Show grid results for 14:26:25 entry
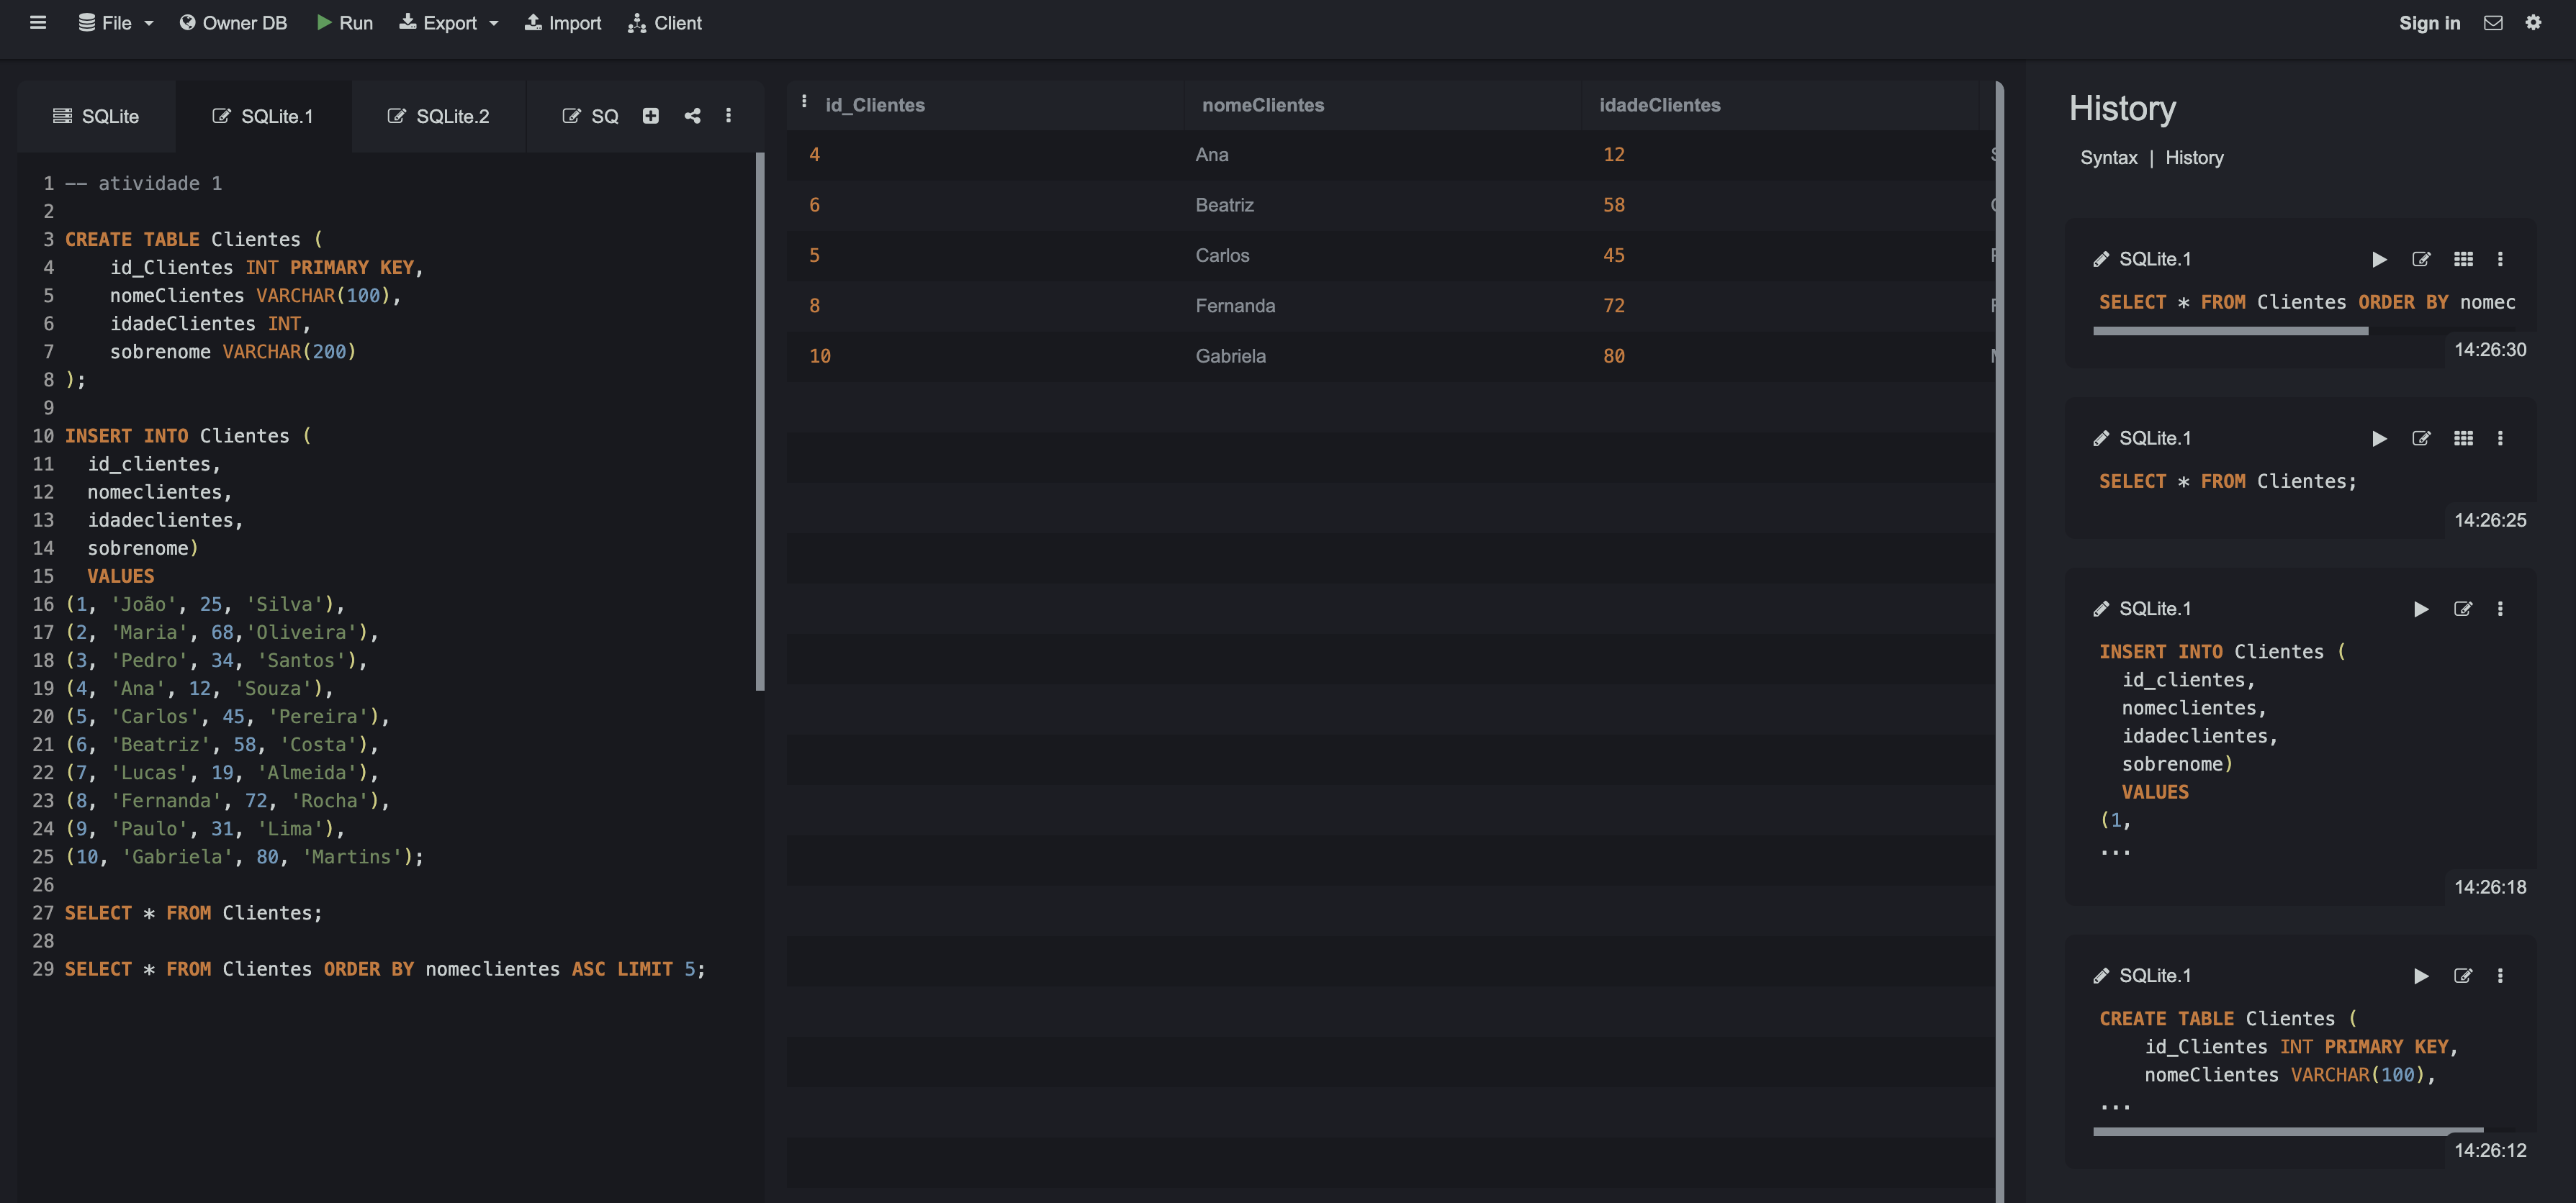 point(2463,439)
